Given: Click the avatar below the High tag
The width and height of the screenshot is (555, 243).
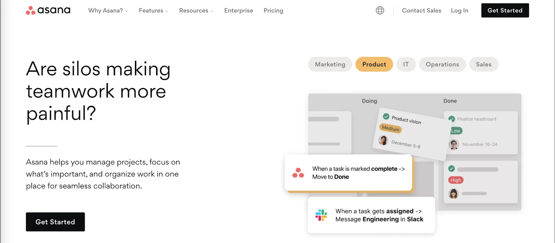Looking at the screenshot, I should pyautogui.click(x=453, y=193).
